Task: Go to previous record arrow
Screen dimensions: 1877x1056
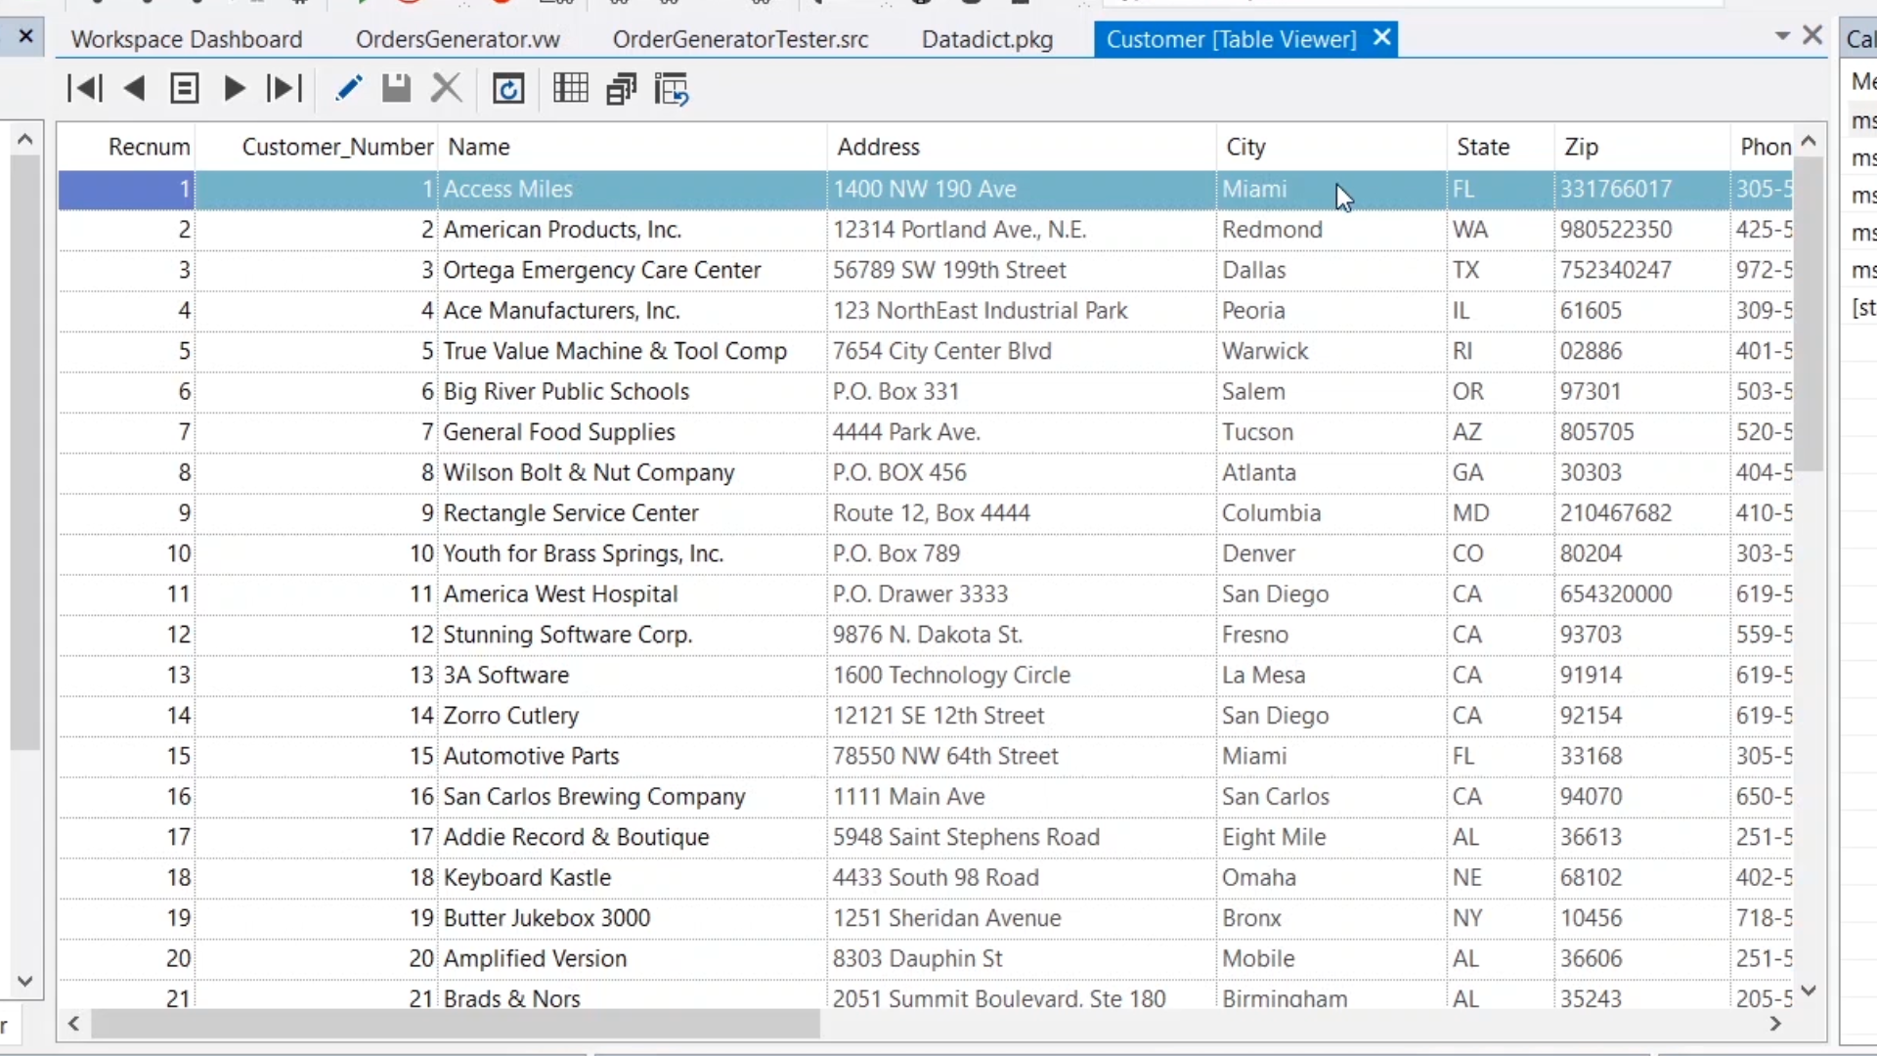Action: (135, 89)
